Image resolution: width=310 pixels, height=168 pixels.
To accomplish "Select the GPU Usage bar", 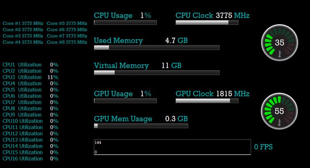I will [125, 101].
